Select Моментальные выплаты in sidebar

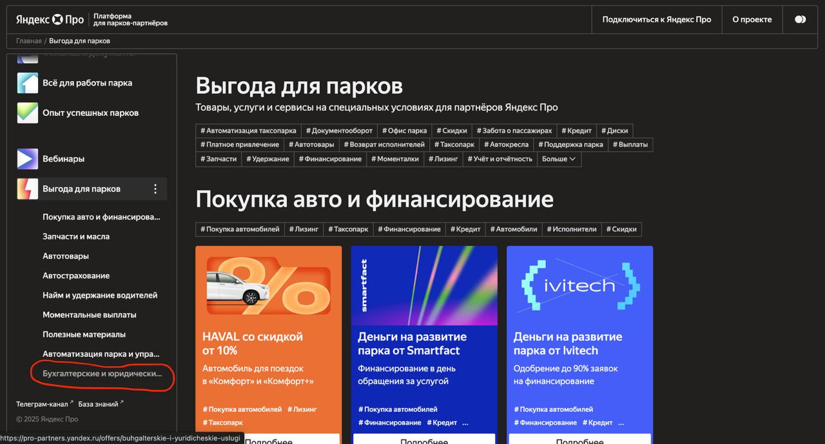(90, 315)
